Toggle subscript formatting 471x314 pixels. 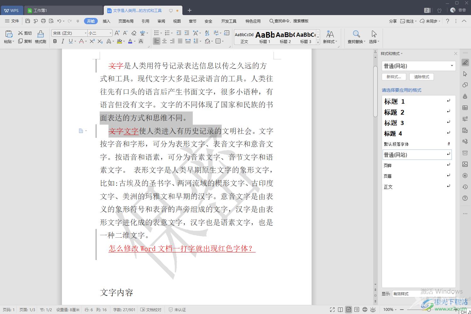(100, 41)
